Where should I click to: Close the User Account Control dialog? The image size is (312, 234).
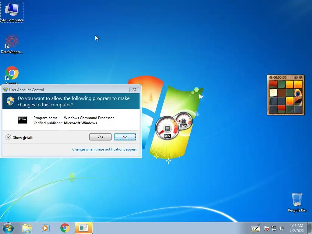click(x=134, y=90)
